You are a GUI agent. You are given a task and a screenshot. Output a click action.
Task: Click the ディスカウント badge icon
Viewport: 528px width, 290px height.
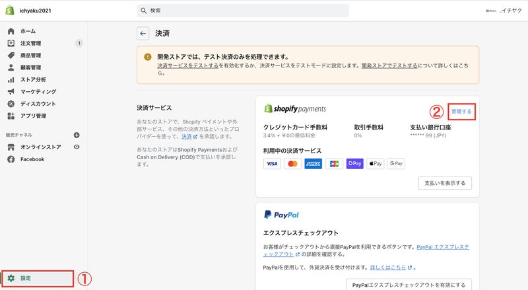pyautogui.click(x=11, y=104)
